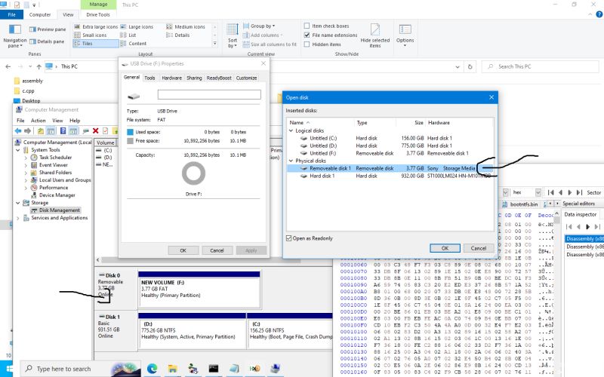Click Hide selected items icon
This screenshot has height=377, width=604.
click(x=374, y=29)
